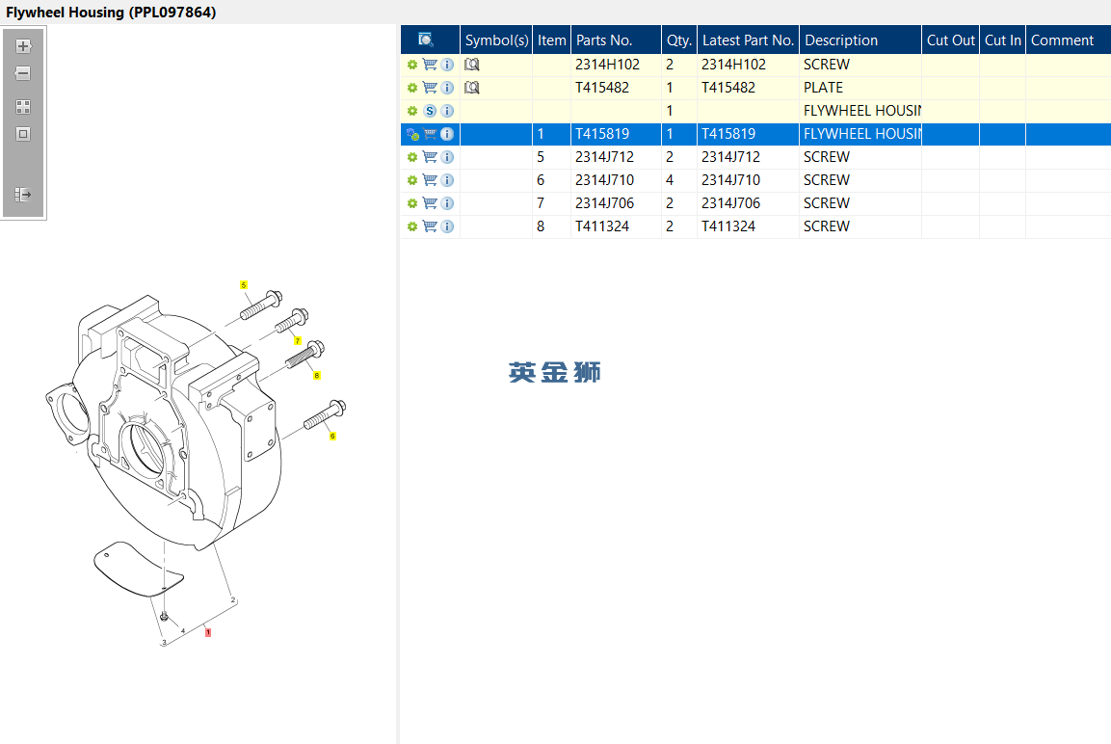
Task: Click callout 4 near the nut
Action: click(183, 630)
